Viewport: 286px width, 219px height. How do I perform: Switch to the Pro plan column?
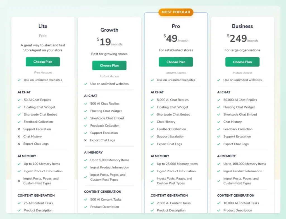tap(176, 26)
